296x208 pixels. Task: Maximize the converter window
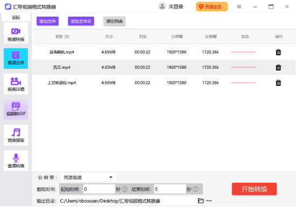(271, 7)
